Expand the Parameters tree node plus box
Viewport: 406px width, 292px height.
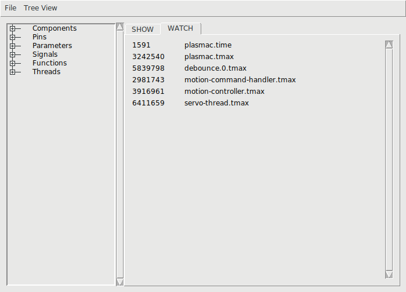[12, 46]
